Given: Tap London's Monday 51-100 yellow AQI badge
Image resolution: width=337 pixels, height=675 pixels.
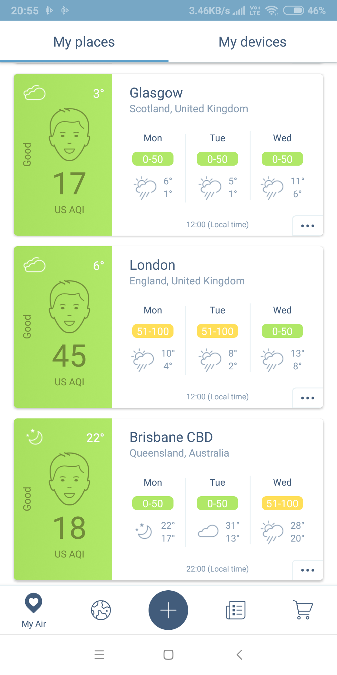Looking at the screenshot, I should coord(153,331).
